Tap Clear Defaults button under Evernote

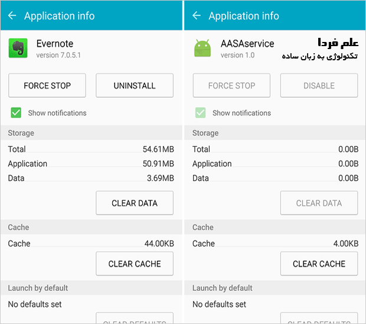tap(135, 319)
